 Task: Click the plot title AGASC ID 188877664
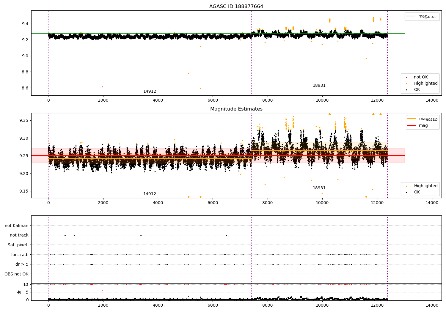(236, 6)
